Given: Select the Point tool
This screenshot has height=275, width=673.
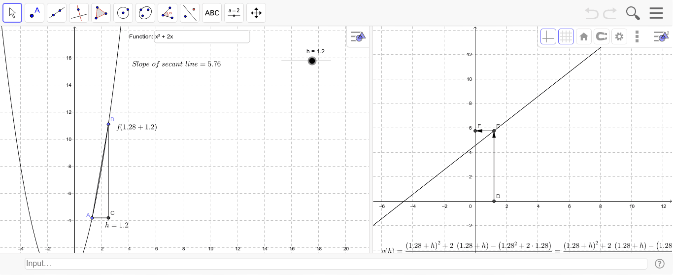Looking at the screenshot, I should pyautogui.click(x=34, y=13).
